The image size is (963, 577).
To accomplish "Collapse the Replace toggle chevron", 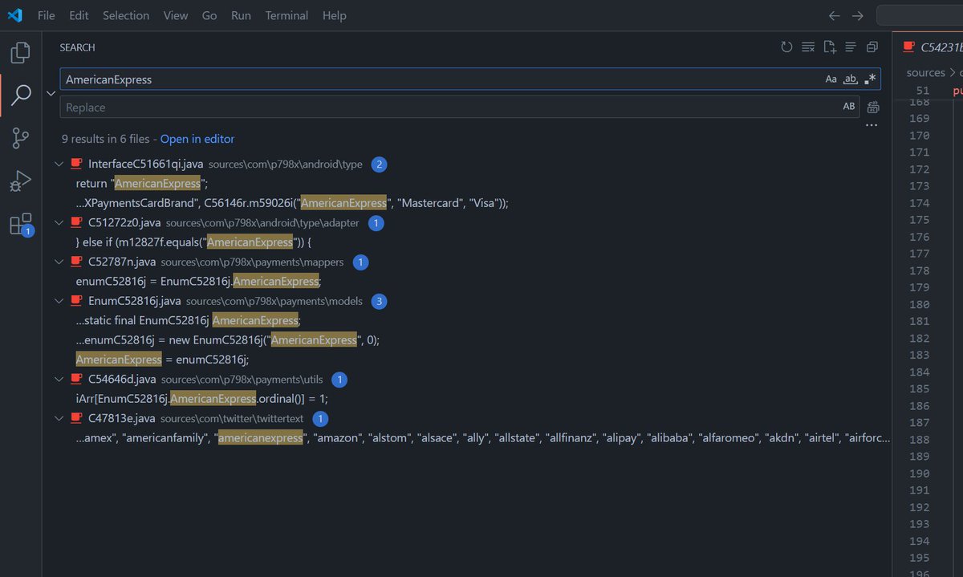I will tap(51, 93).
